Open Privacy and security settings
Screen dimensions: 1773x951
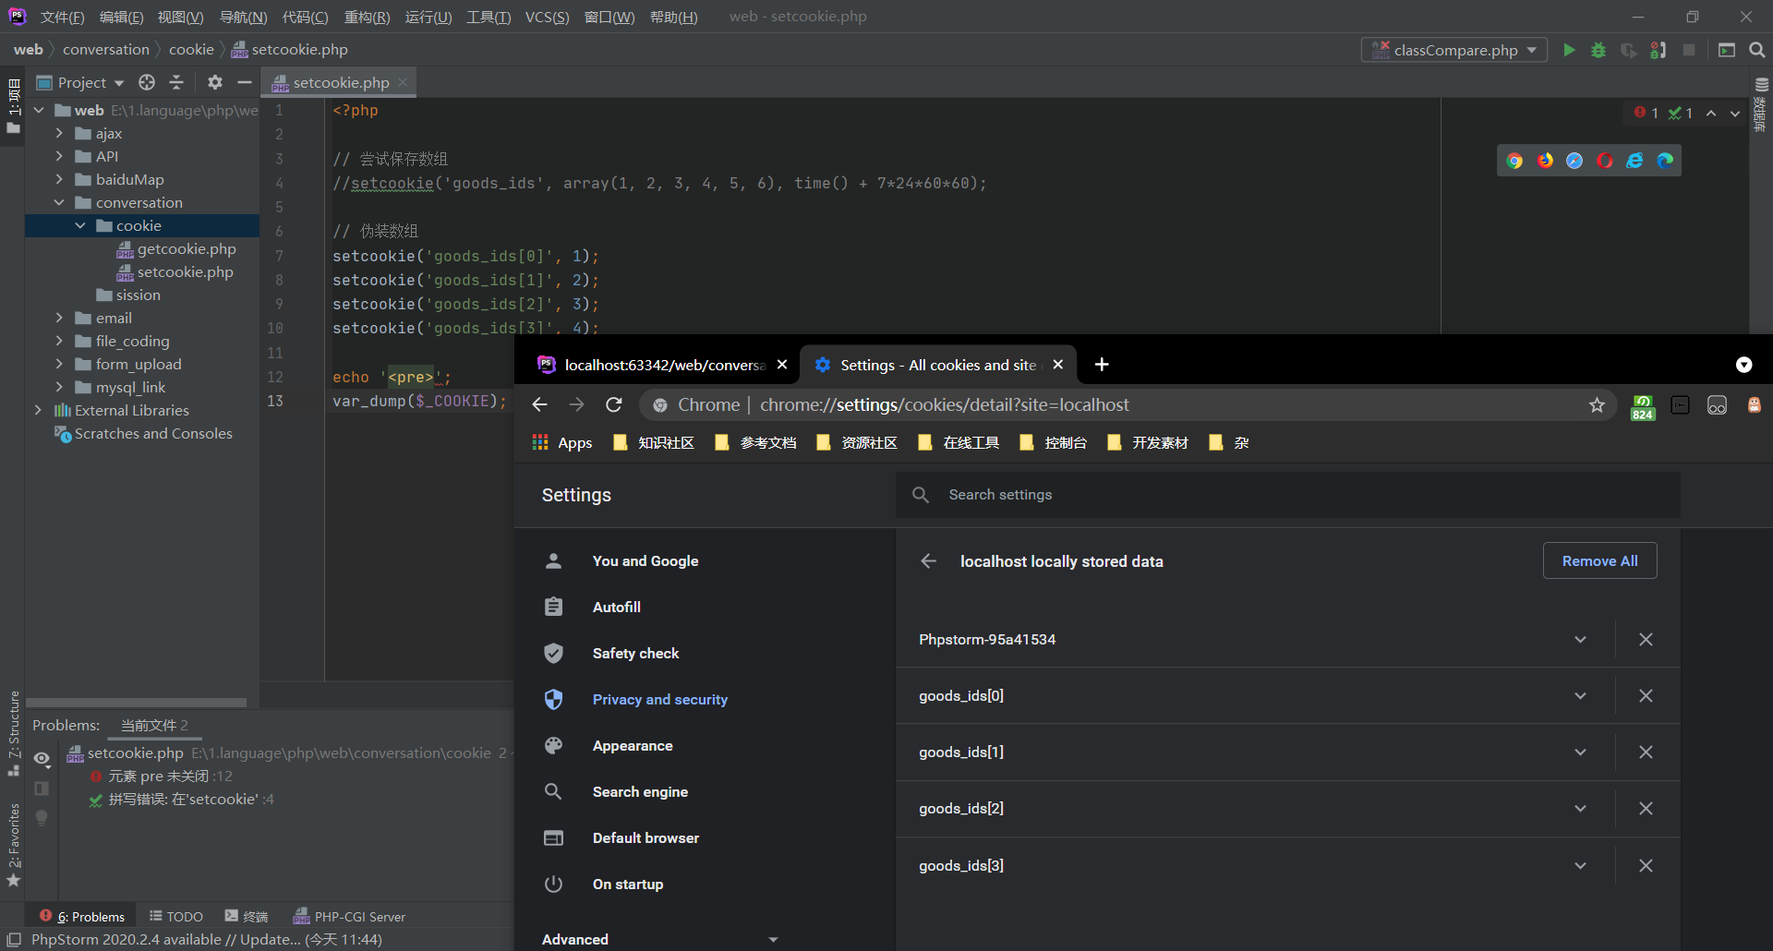pyautogui.click(x=659, y=699)
